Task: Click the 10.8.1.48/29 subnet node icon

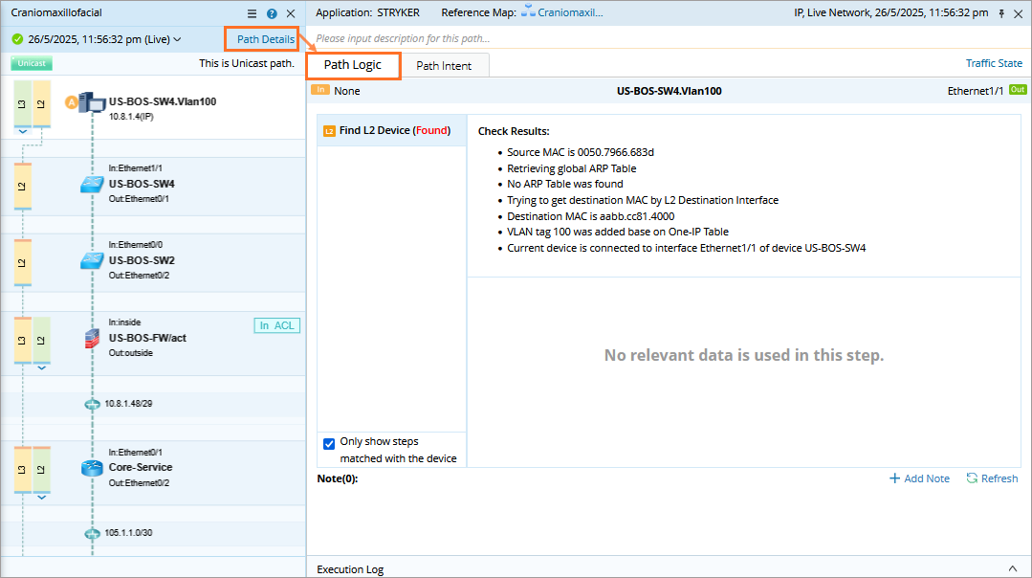Action: point(92,404)
